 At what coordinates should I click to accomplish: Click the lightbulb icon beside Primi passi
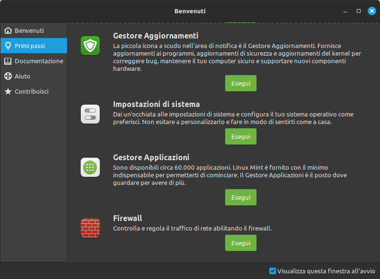[8, 46]
